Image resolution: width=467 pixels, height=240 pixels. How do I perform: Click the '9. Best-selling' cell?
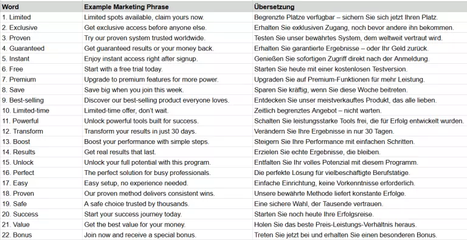[41, 100]
